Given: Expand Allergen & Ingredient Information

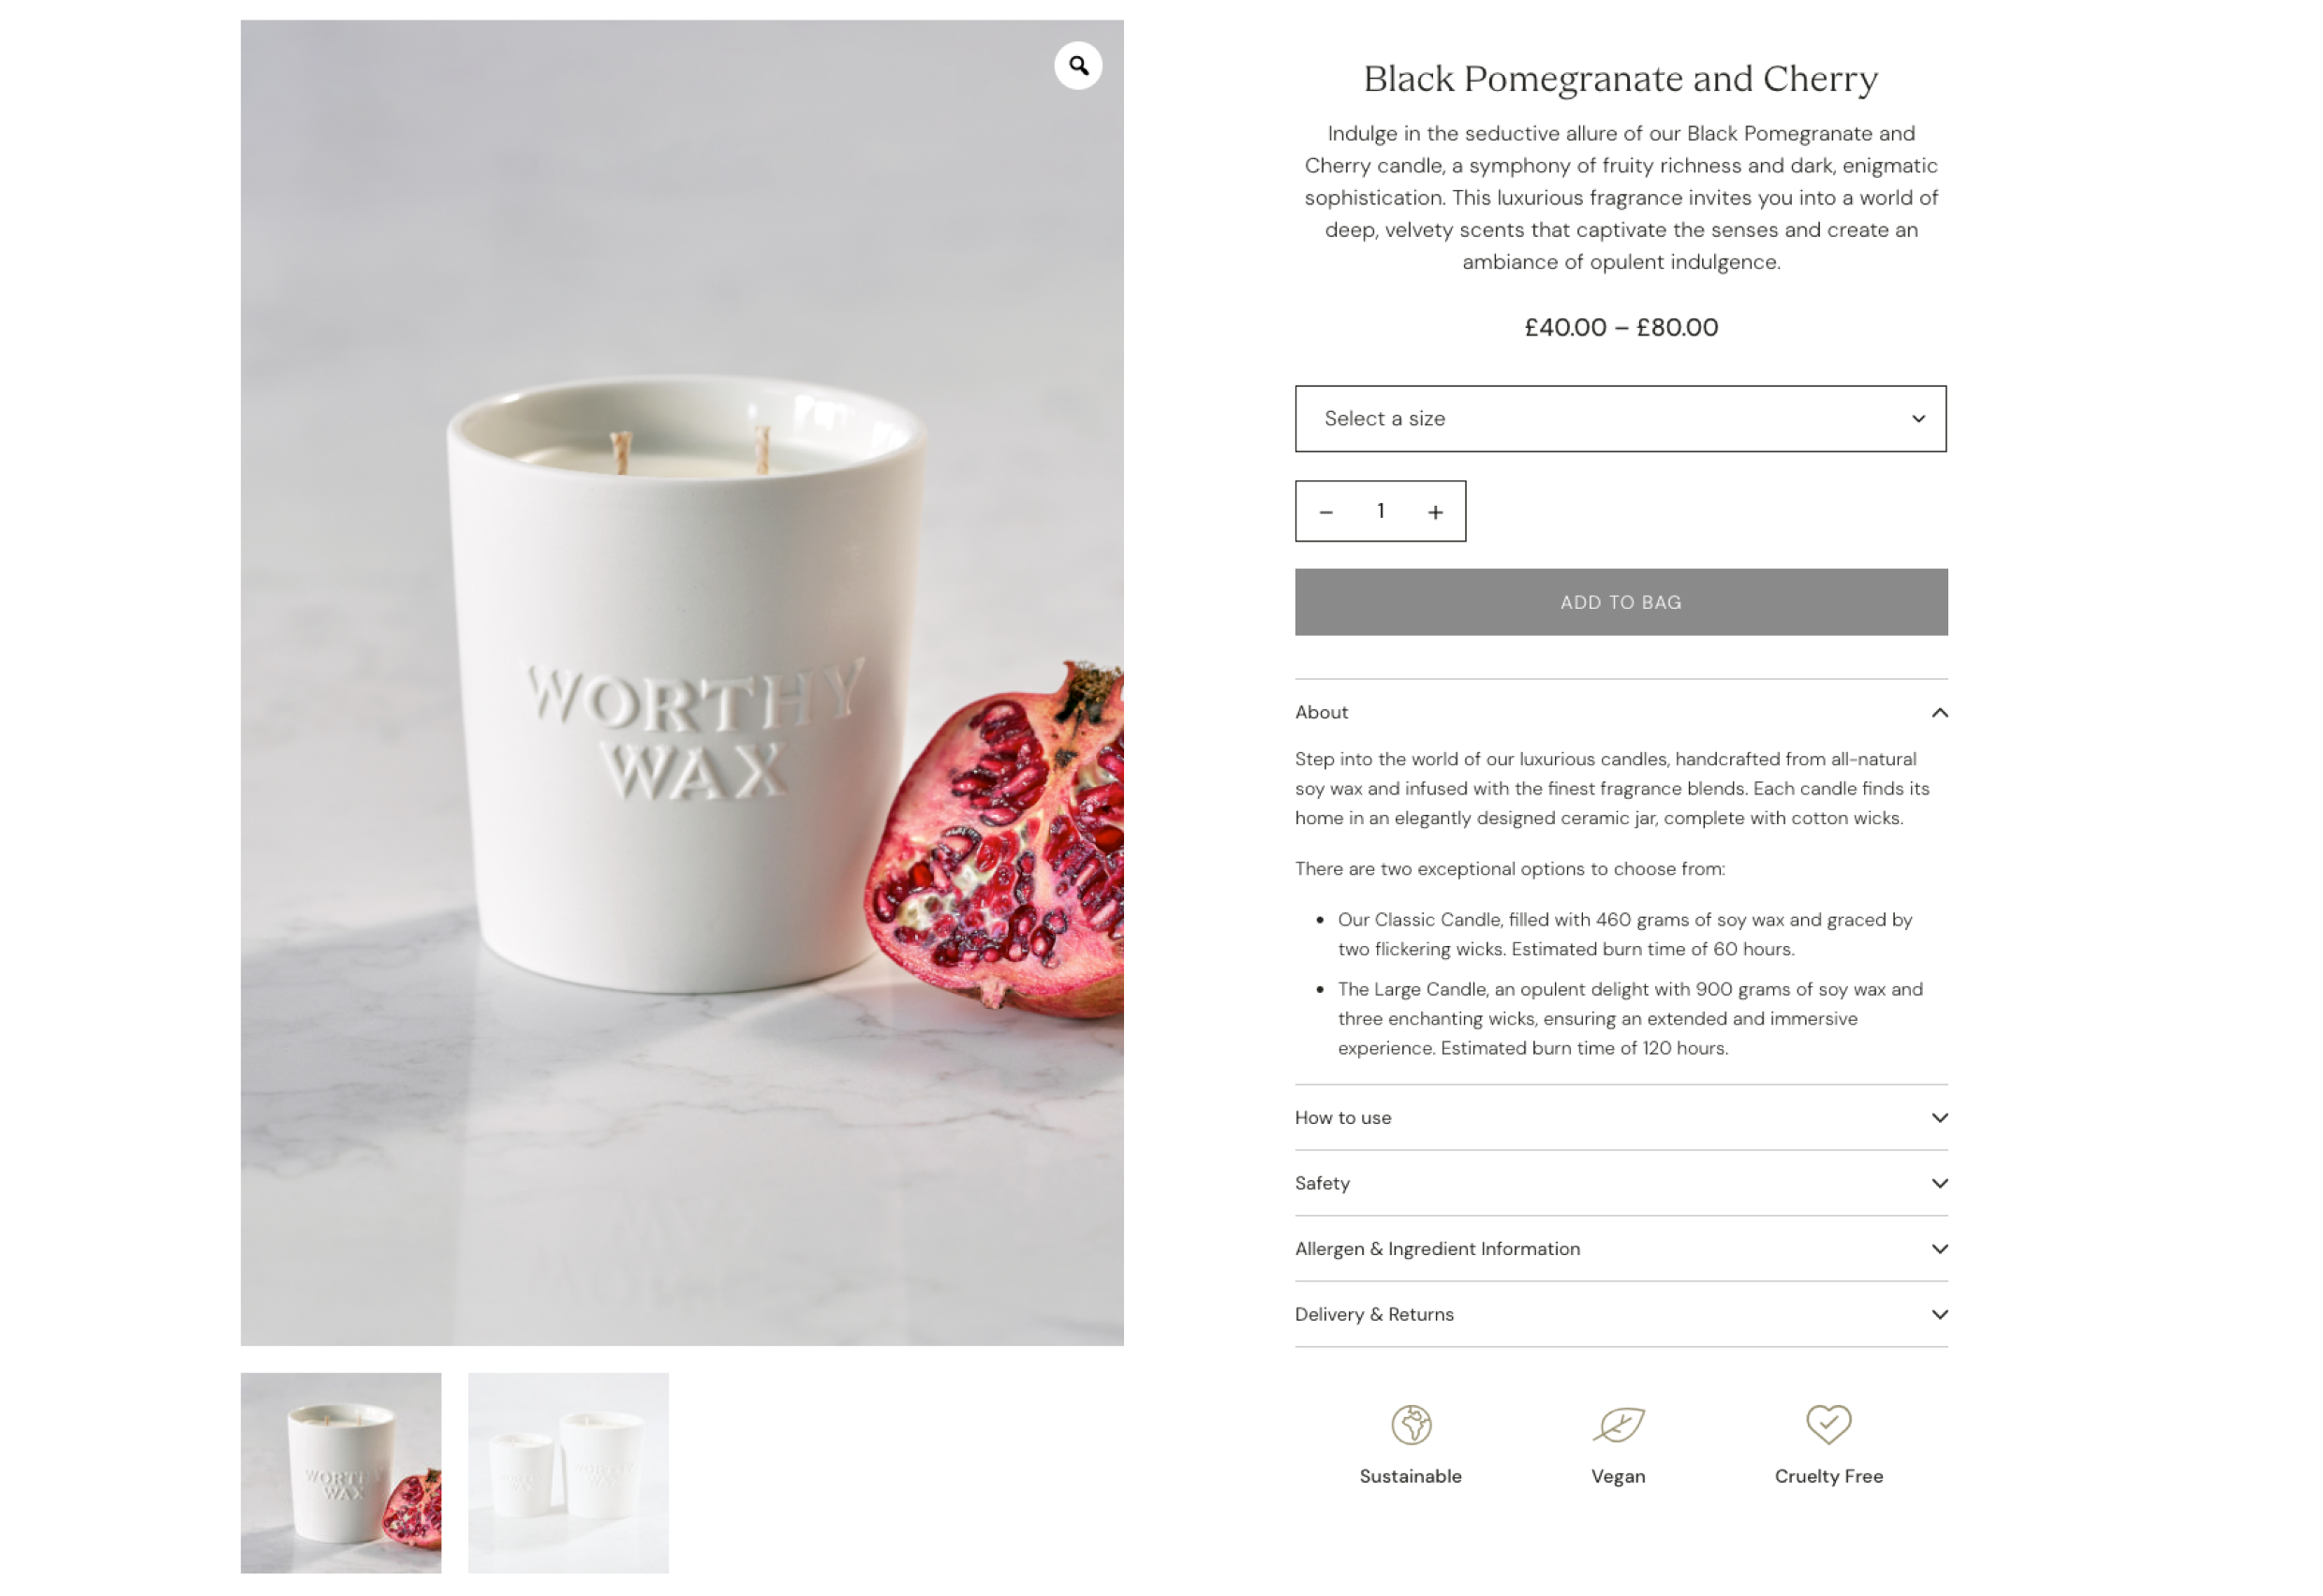Looking at the screenshot, I should 1621,1249.
